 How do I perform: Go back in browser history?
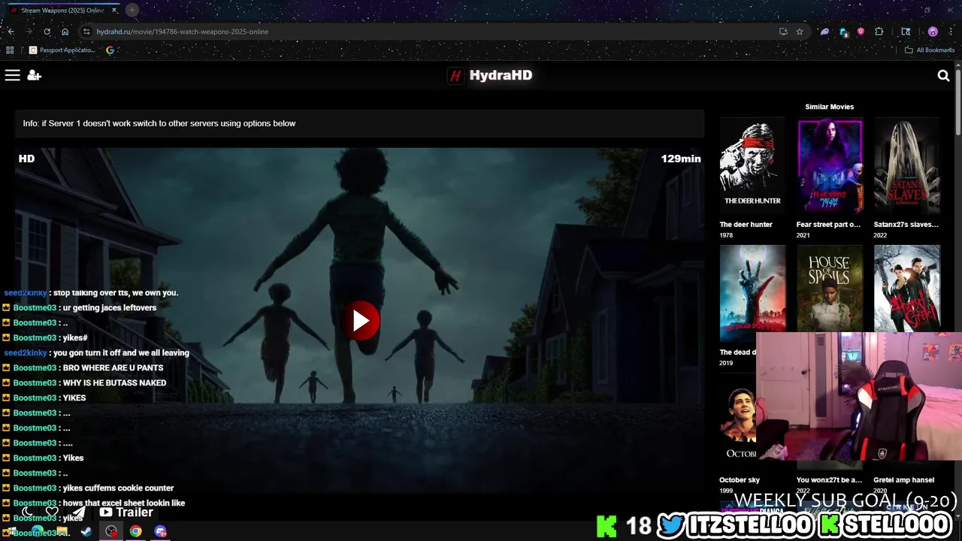tap(11, 32)
